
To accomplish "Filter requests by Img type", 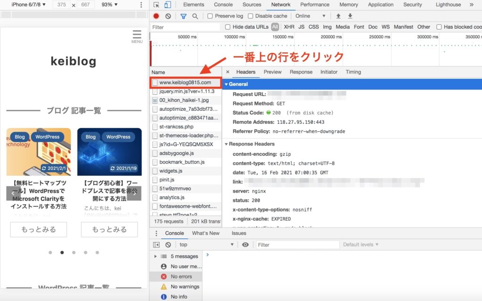I will click(x=327, y=27).
